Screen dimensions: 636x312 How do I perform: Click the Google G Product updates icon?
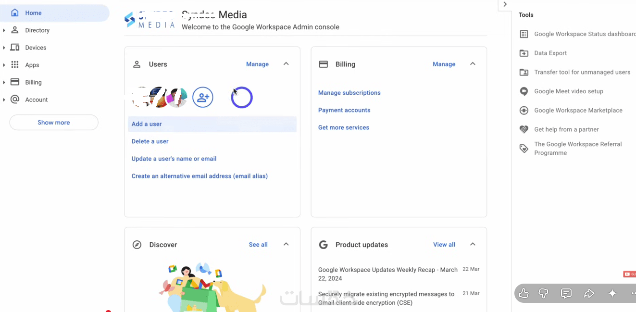(324, 245)
